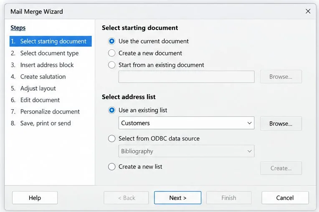
Task: Click 'Select address list' section heading
Action: click(x=129, y=97)
